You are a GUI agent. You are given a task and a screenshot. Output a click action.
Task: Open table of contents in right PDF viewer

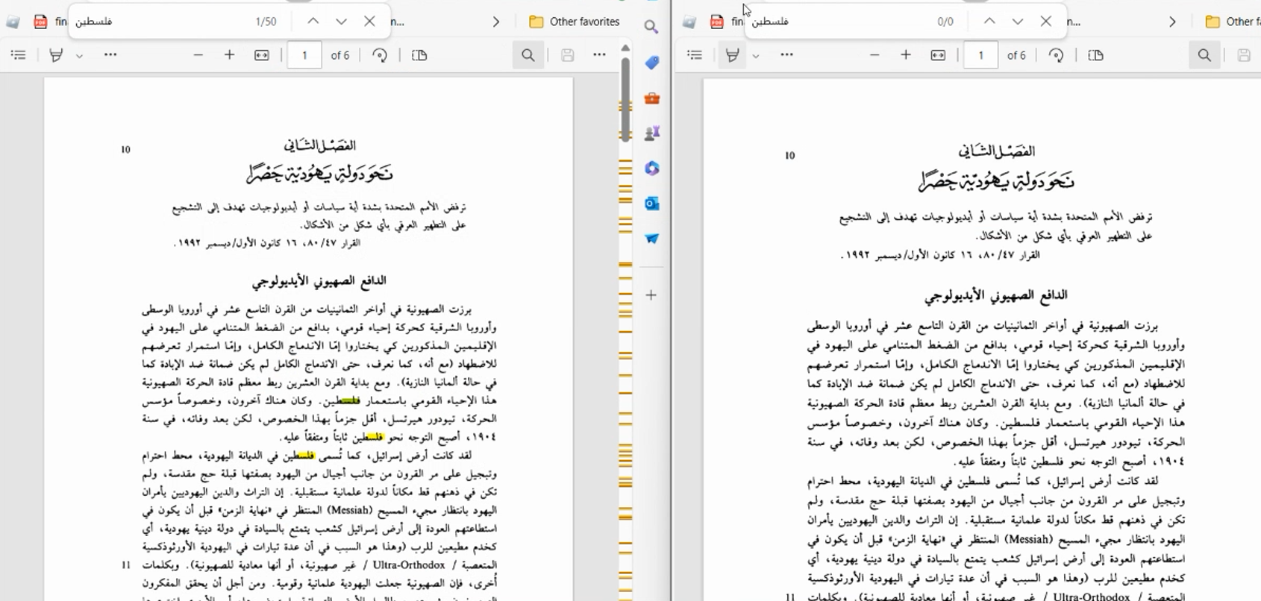pos(695,55)
